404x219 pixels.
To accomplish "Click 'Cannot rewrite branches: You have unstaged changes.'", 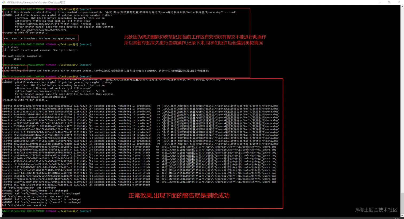I will tap(39, 38).
